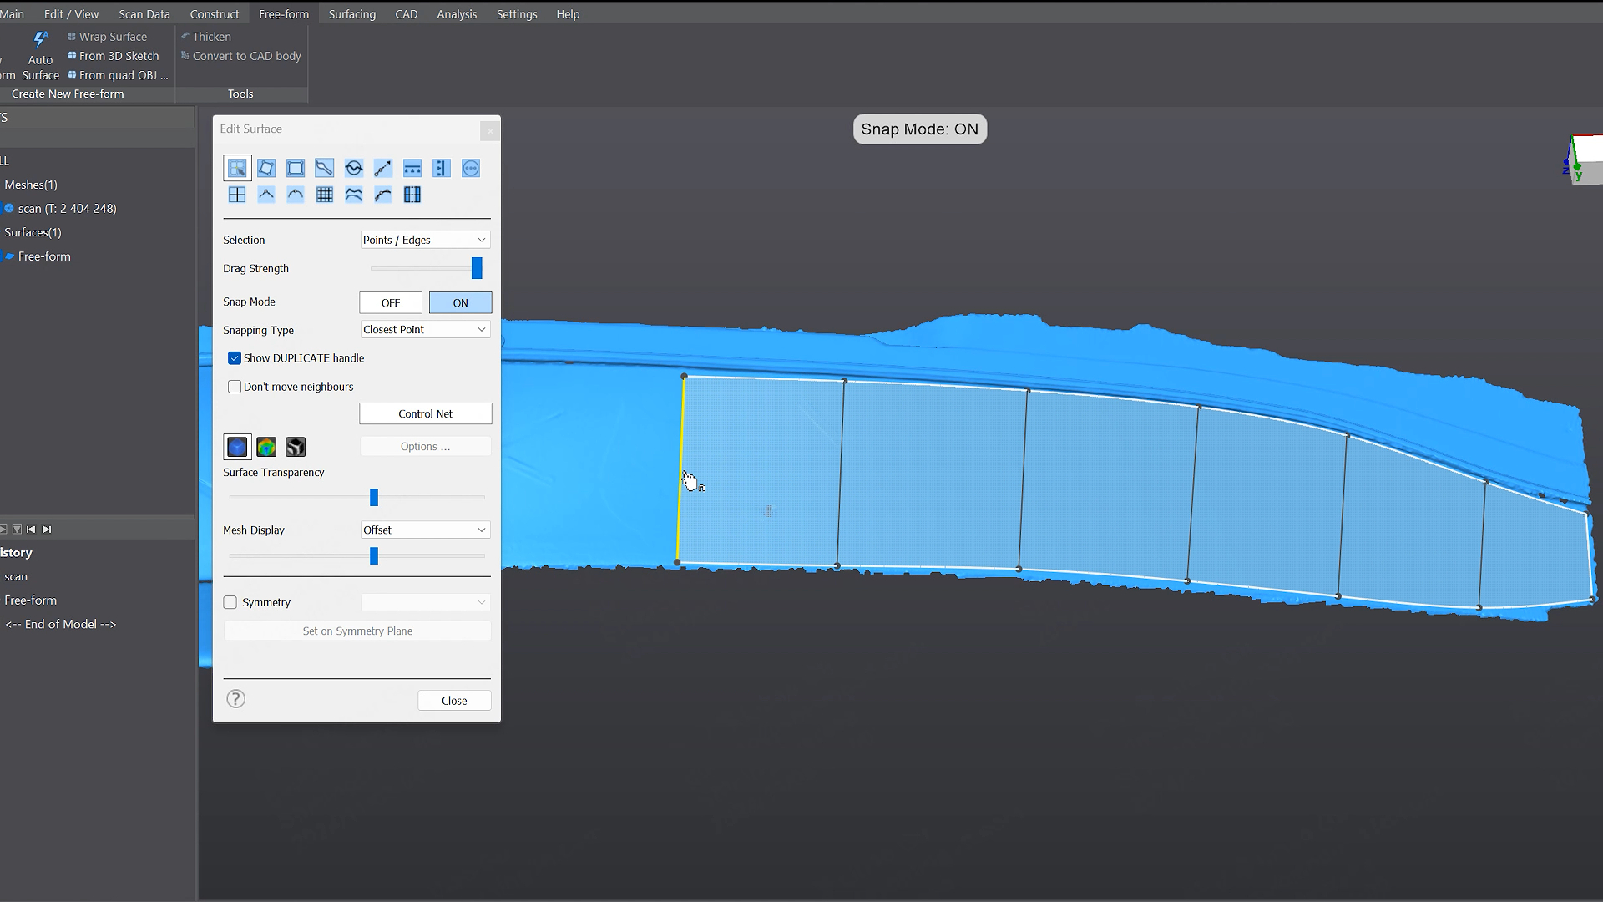Open the Mesh Display Offset dropdown
This screenshot has height=902, width=1603.
(x=425, y=530)
